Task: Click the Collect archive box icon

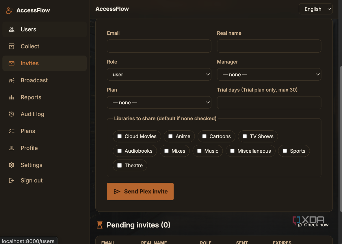Action: [11, 46]
